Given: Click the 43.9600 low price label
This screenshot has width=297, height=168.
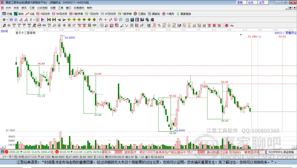Looking at the screenshot, I should (x=180, y=131).
